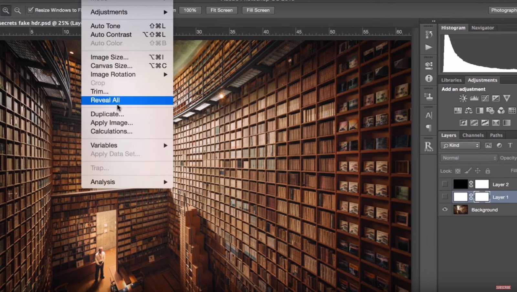Click the Fit Screen button
The height and width of the screenshot is (292, 517).
point(222,10)
